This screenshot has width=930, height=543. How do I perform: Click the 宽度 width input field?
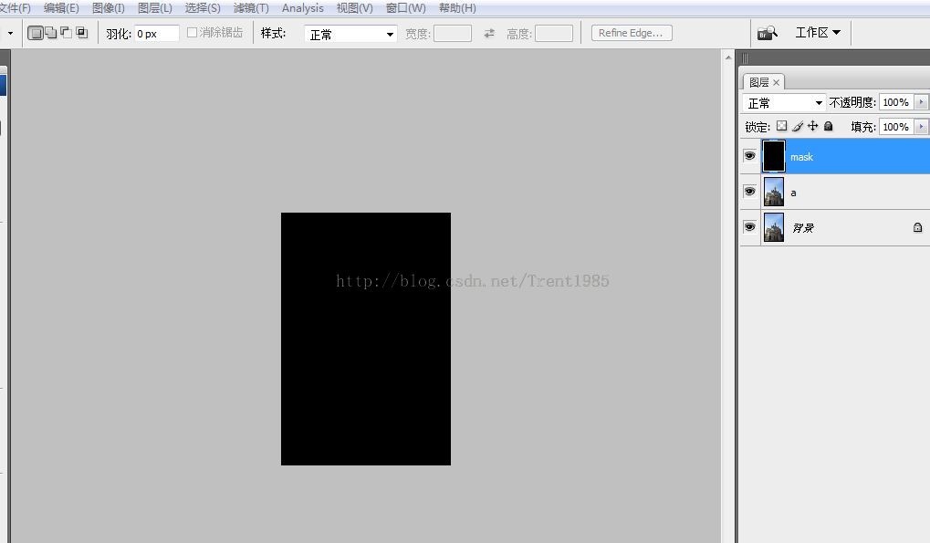(453, 34)
